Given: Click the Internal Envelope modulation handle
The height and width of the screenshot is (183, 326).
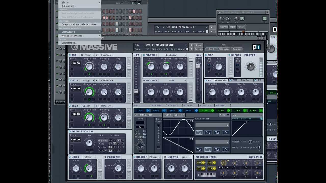Looking at the screenshot, I should [x=261, y=119].
